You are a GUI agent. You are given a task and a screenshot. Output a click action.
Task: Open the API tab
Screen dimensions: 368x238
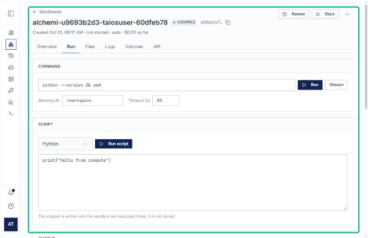pyautogui.click(x=157, y=47)
